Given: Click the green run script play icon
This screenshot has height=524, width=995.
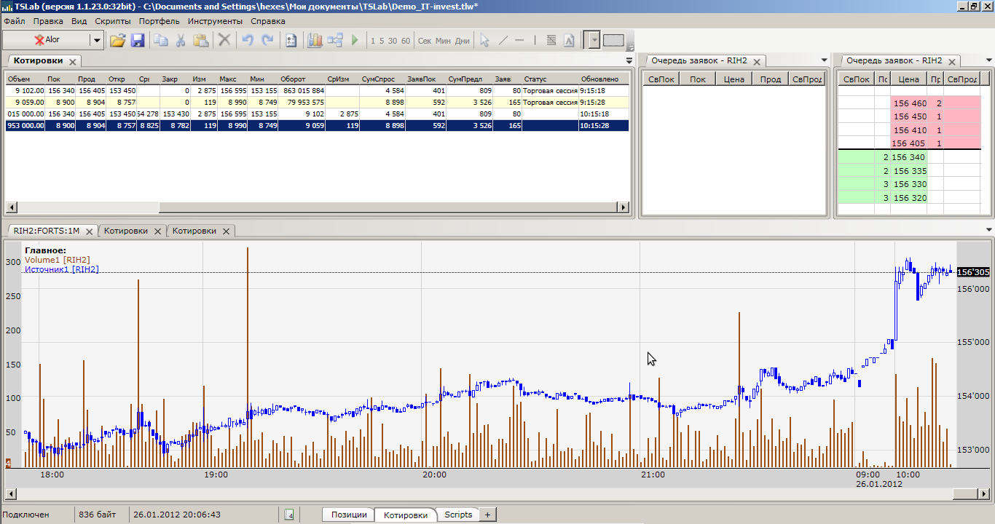Looking at the screenshot, I should (x=355, y=41).
